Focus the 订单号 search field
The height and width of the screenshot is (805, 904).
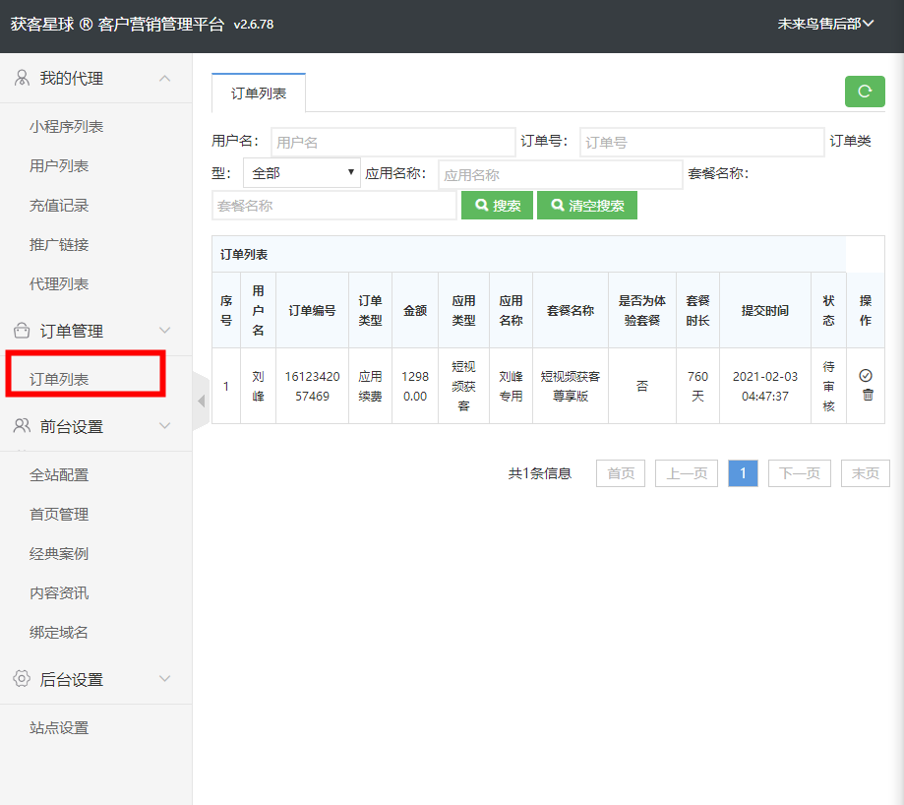click(x=701, y=143)
